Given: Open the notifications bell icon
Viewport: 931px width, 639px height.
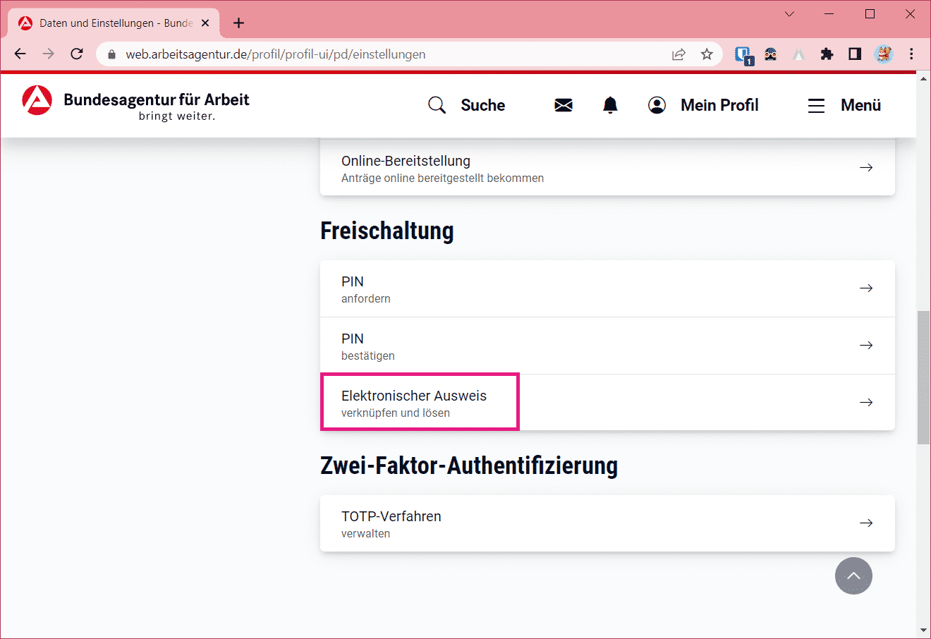Looking at the screenshot, I should (x=610, y=105).
